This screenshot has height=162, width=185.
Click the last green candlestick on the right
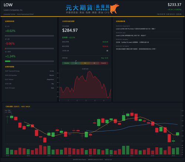click(x=178, y=134)
